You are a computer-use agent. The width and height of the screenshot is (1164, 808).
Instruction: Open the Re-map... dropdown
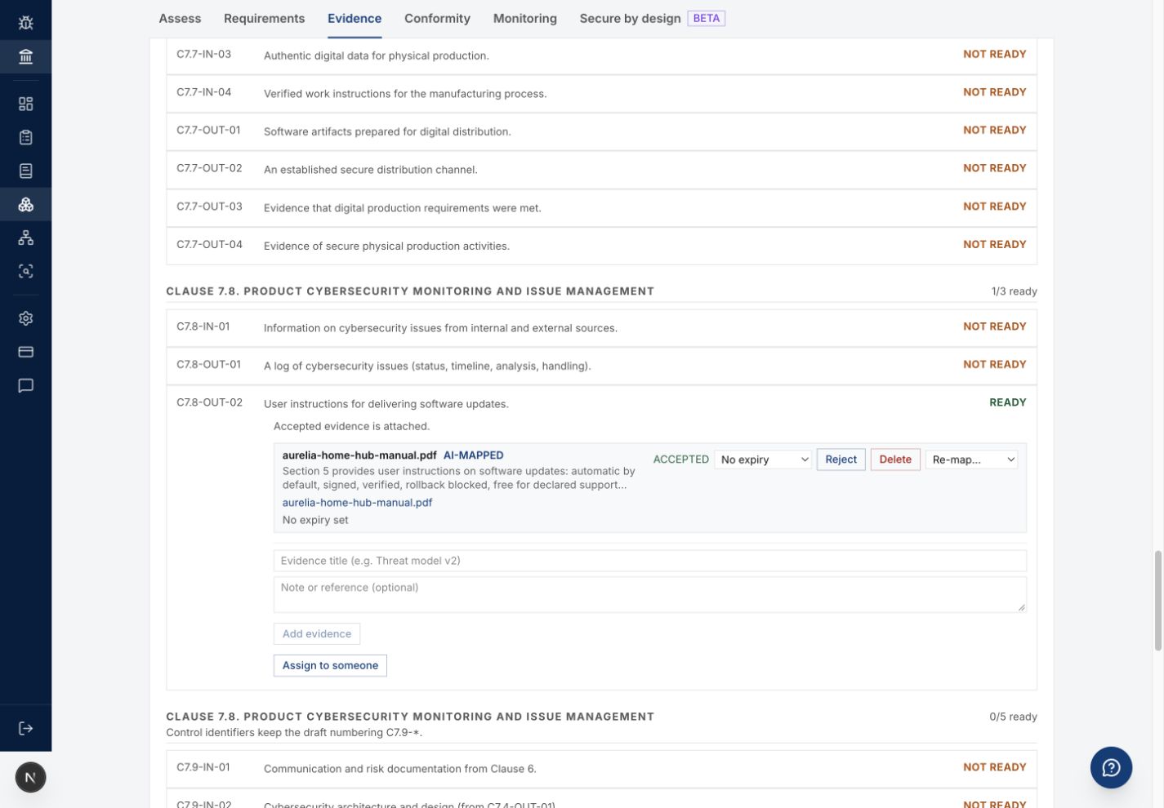(x=971, y=459)
